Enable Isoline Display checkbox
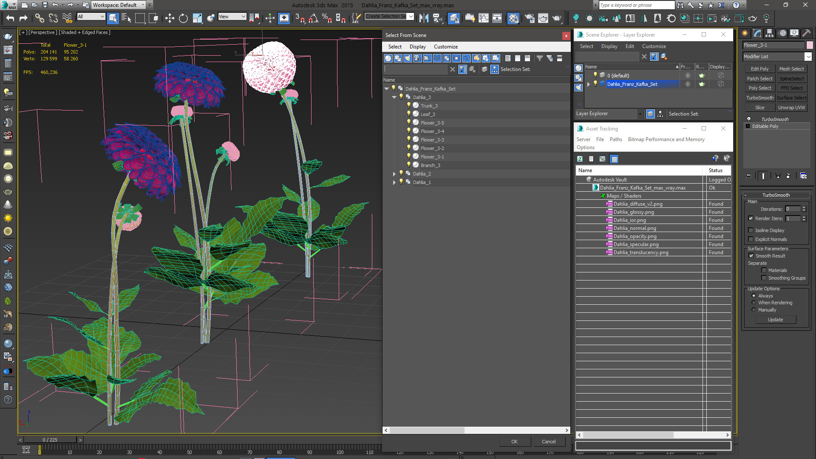816x459 pixels. tap(751, 230)
